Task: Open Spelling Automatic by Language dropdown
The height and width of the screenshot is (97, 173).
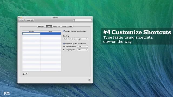Action: pyautogui.click(x=75, y=39)
